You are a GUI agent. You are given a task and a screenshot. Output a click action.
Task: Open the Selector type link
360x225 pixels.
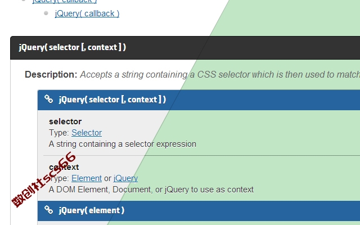coord(87,133)
